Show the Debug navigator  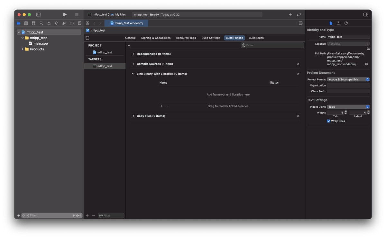[64, 23]
